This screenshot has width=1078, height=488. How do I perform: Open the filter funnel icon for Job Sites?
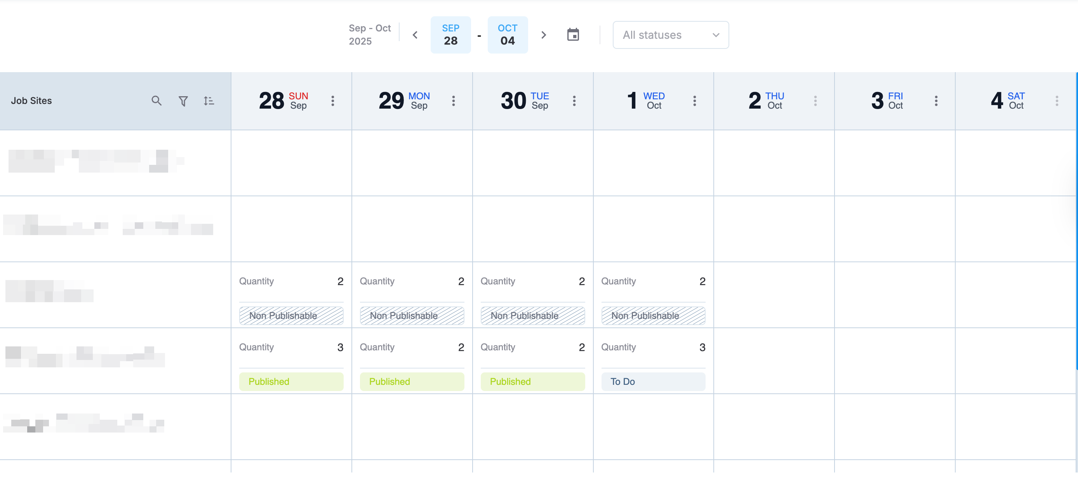(183, 101)
